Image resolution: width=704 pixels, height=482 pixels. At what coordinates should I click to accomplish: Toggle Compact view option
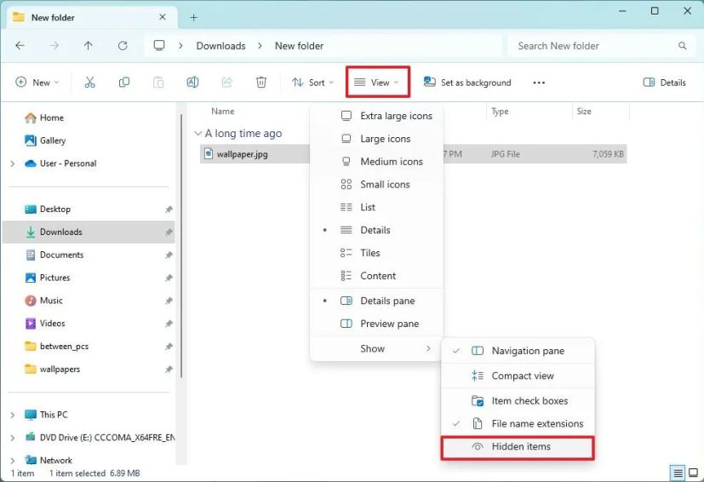click(518, 376)
